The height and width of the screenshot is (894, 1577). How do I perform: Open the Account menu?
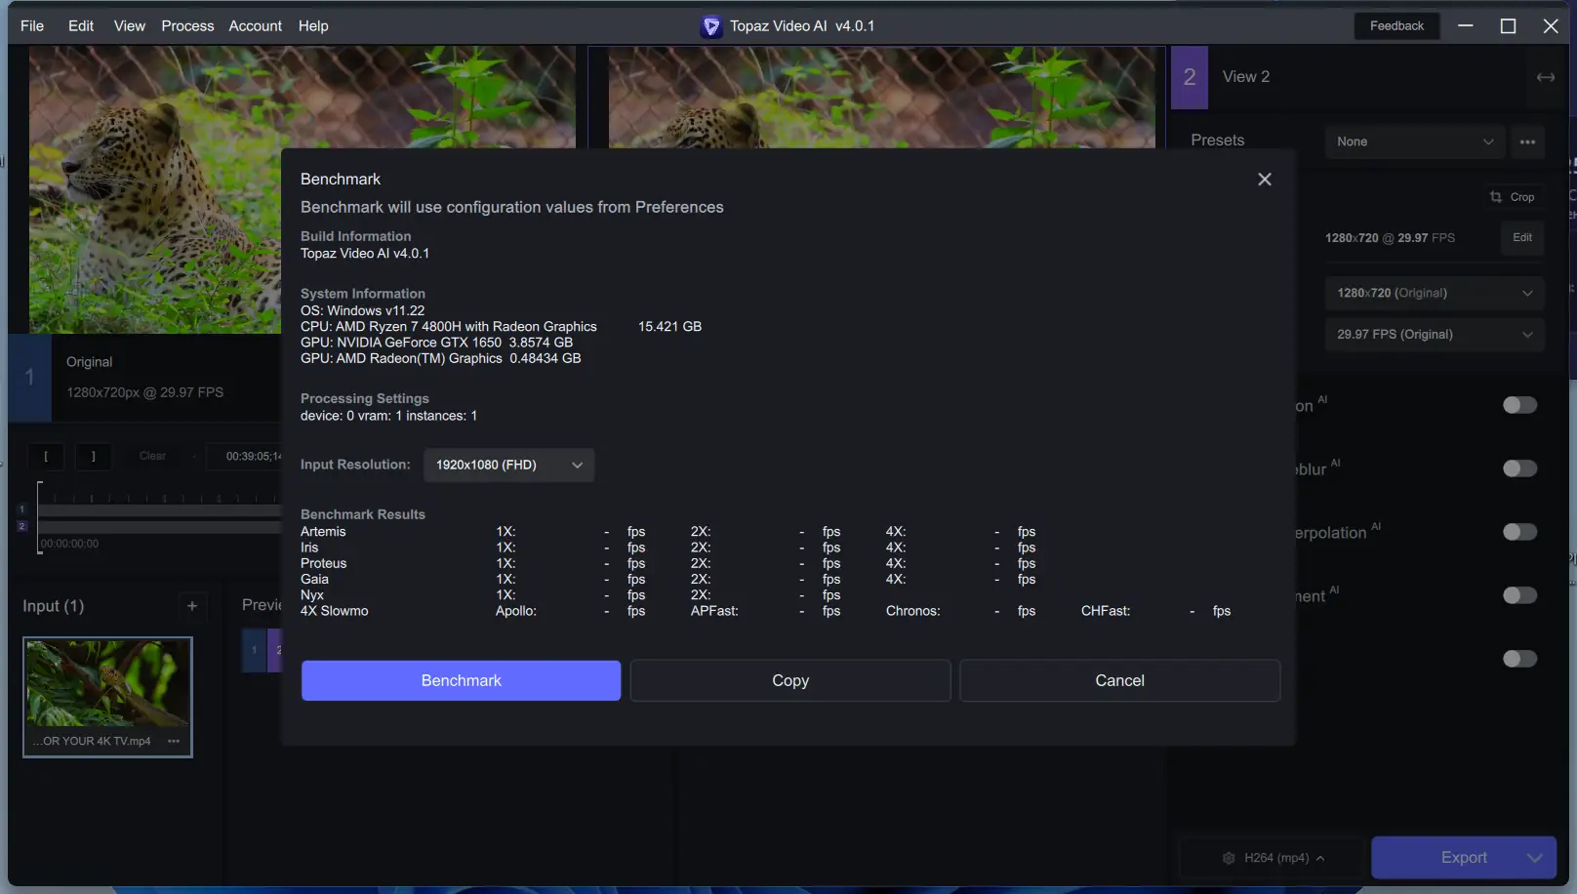[x=255, y=25]
